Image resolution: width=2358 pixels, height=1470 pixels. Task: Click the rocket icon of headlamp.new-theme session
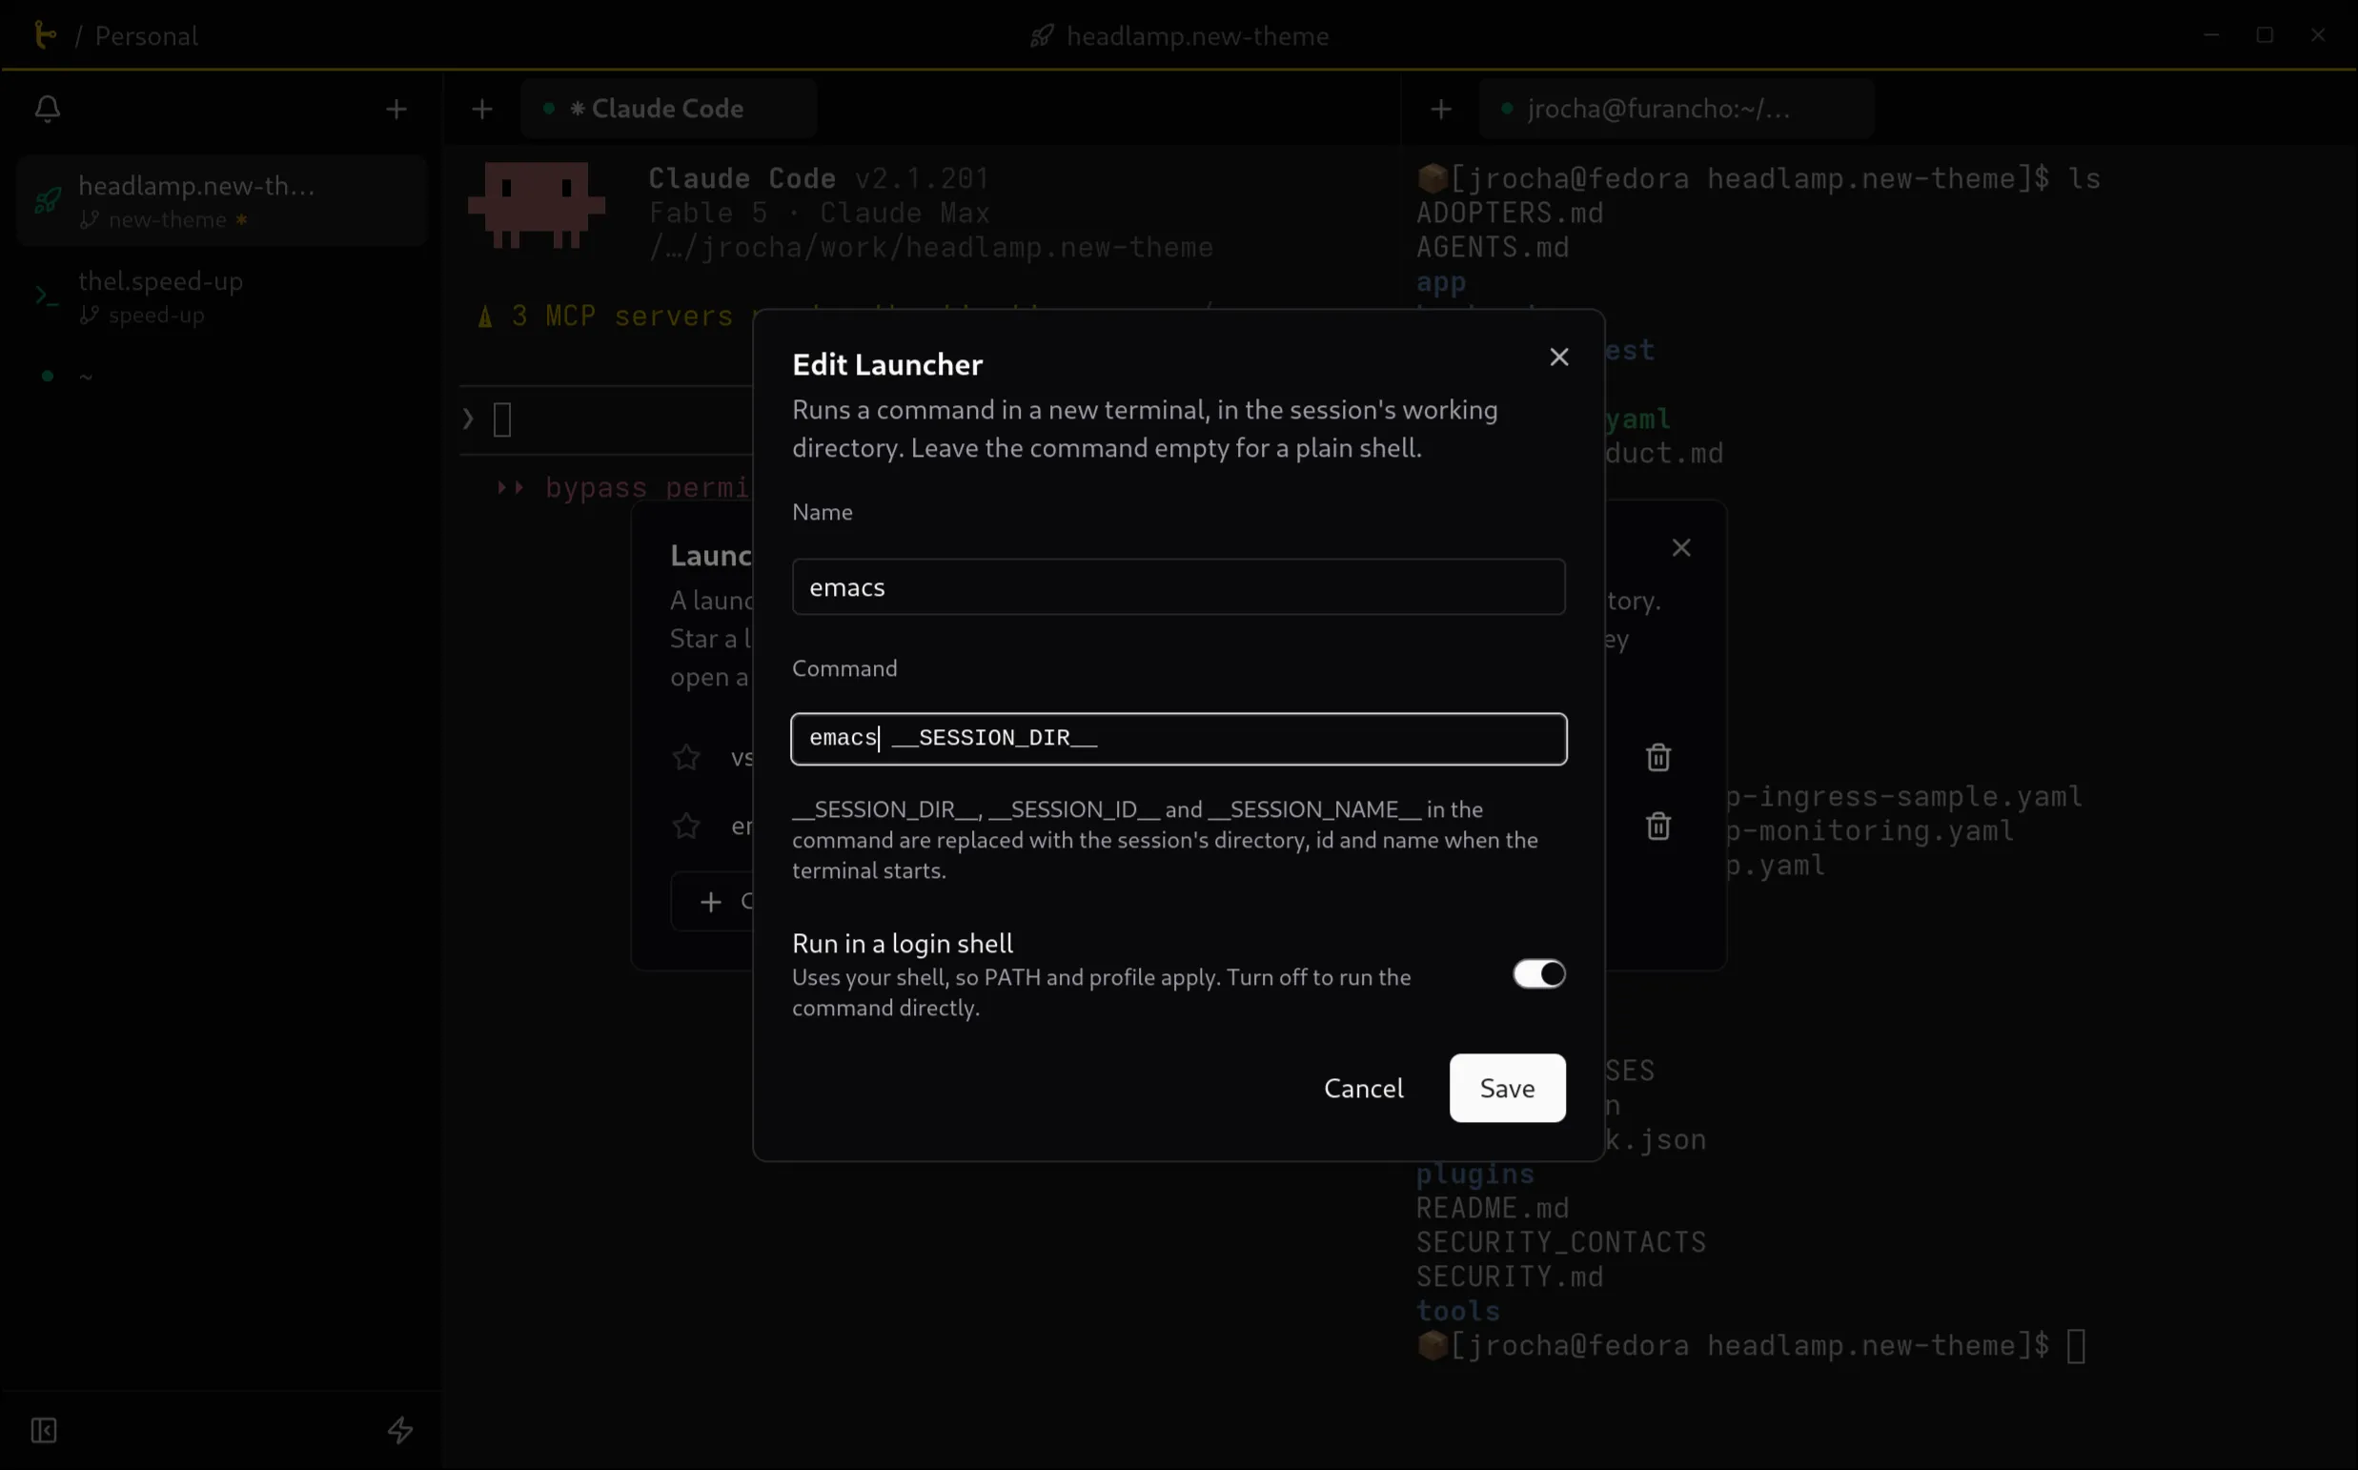(48, 200)
